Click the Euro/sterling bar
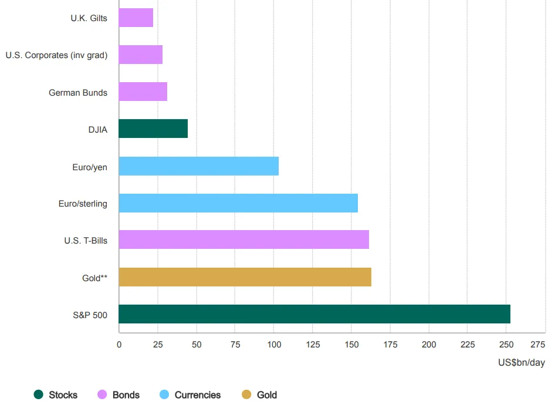The width and height of the screenshot is (555, 405). 238,203
